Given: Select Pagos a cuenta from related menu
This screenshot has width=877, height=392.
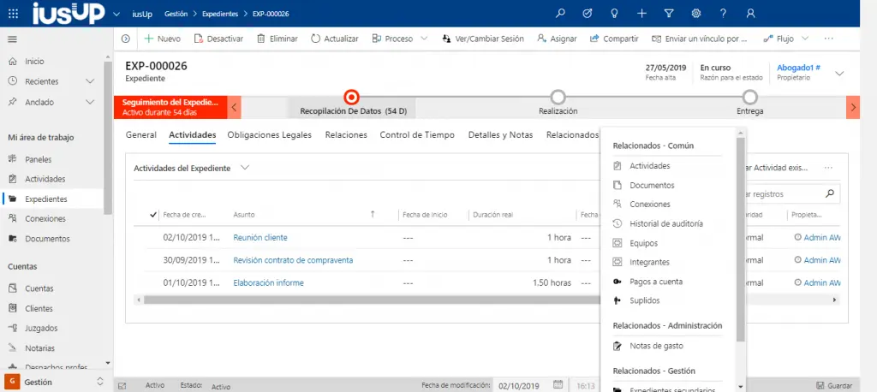Looking at the screenshot, I should pos(655,282).
